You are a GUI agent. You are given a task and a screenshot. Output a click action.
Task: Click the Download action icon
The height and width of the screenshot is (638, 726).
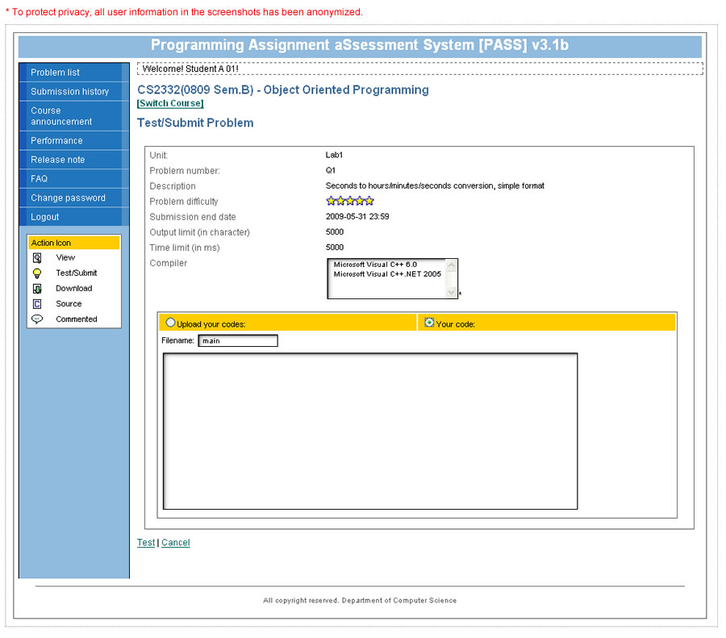(x=37, y=289)
